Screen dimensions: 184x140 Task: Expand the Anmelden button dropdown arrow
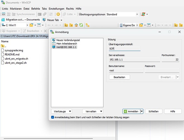click(x=142, y=111)
